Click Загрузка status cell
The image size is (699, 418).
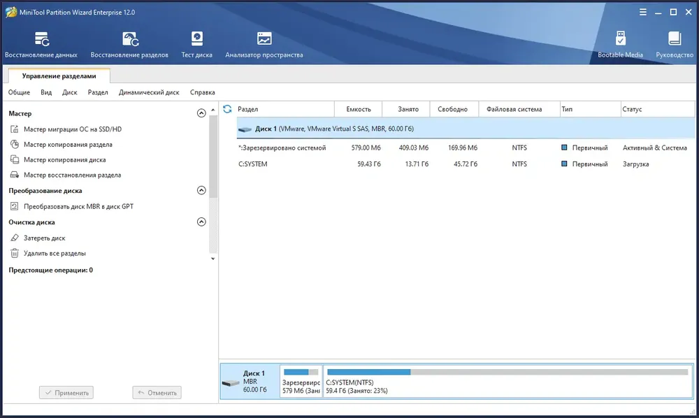tap(635, 164)
